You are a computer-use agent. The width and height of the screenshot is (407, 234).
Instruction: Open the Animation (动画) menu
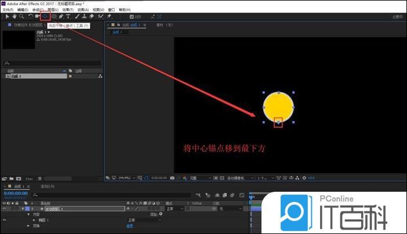(83, 10)
